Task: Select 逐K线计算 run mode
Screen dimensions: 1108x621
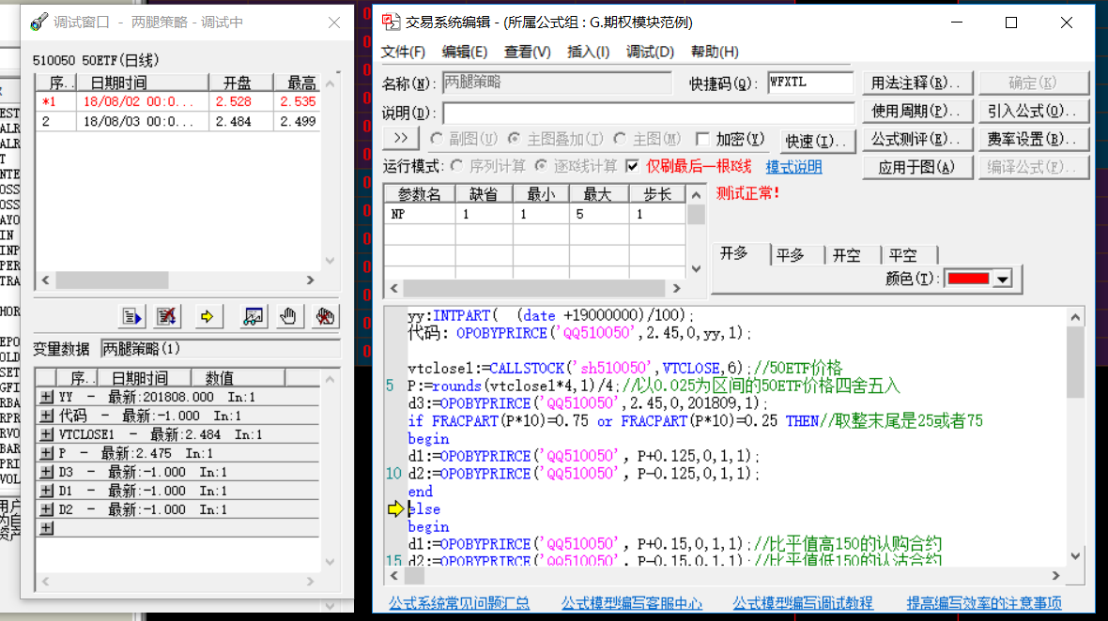Action: tap(541, 166)
